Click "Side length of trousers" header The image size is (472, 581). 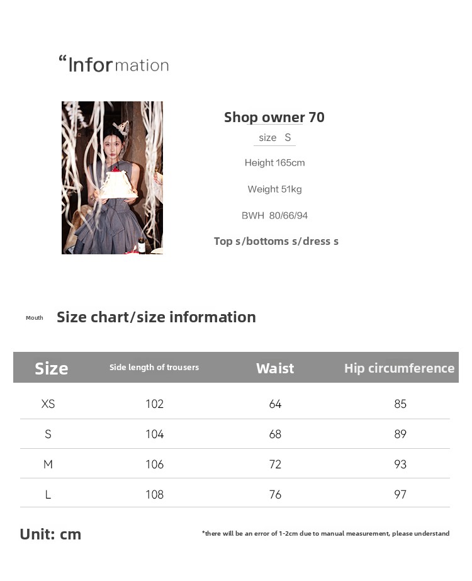pyautogui.click(x=154, y=368)
